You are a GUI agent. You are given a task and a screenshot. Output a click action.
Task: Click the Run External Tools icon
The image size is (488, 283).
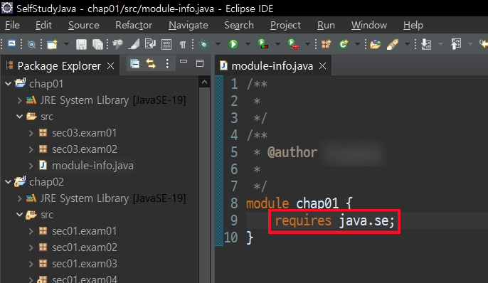tap(293, 44)
